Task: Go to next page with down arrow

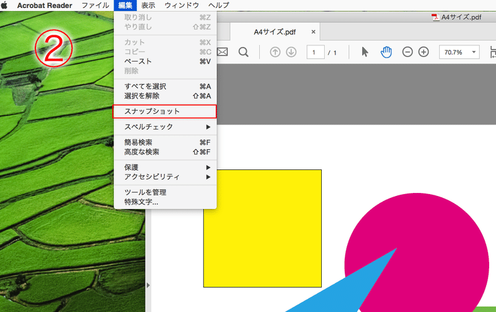Action: [x=291, y=52]
